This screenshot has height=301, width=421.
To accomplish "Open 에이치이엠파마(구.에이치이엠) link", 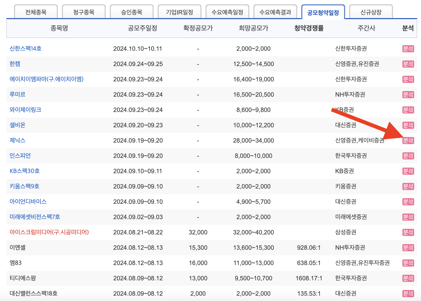I will point(47,79).
